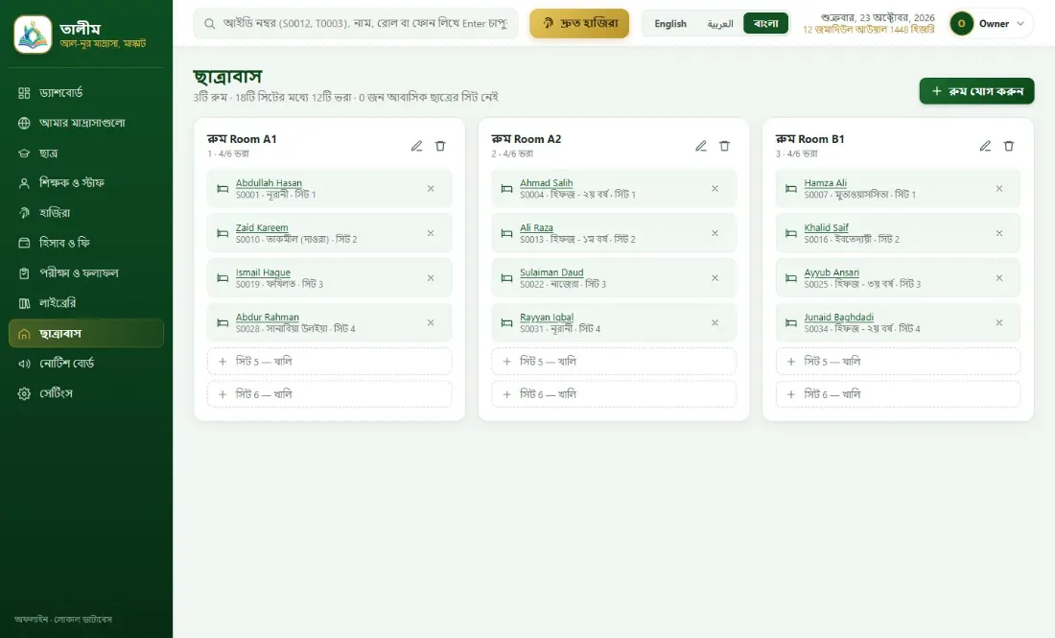The width and height of the screenshot is (1055, 638).
Task: Click the রুম যোগ করুন add room button
Action: pos(976,91)
